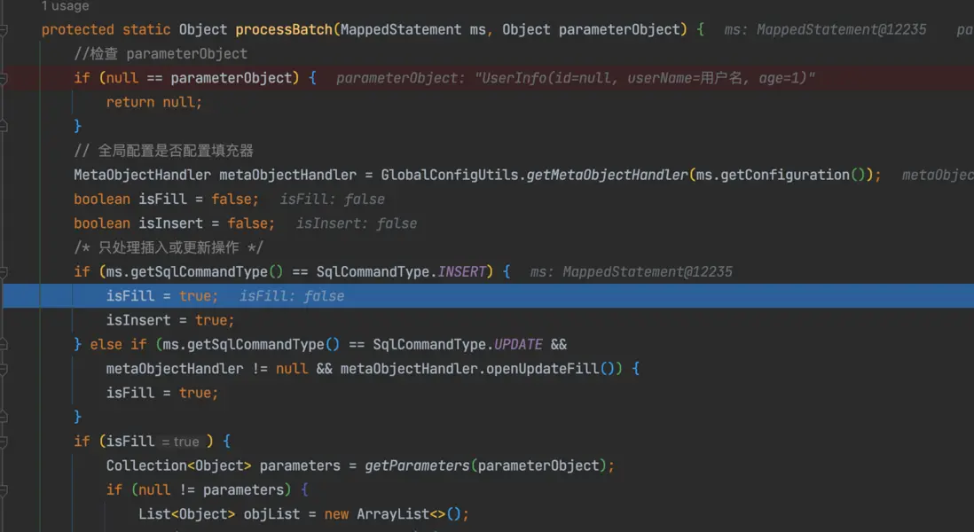Collapse fold marker at 'else if' UPDATE line
The width and height of the screenshot is (974, 532).
pos(4,345)
